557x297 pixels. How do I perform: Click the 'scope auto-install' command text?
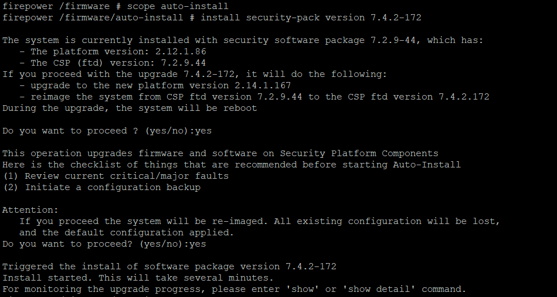(x=177, y=6)
